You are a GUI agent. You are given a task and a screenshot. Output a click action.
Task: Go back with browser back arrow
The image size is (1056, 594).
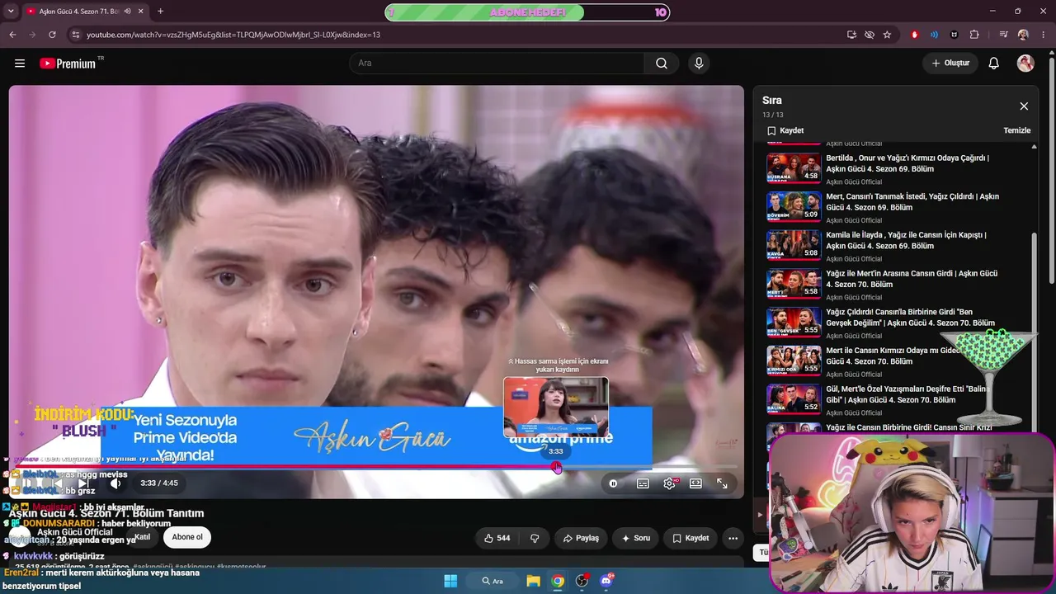click(12, 35)
